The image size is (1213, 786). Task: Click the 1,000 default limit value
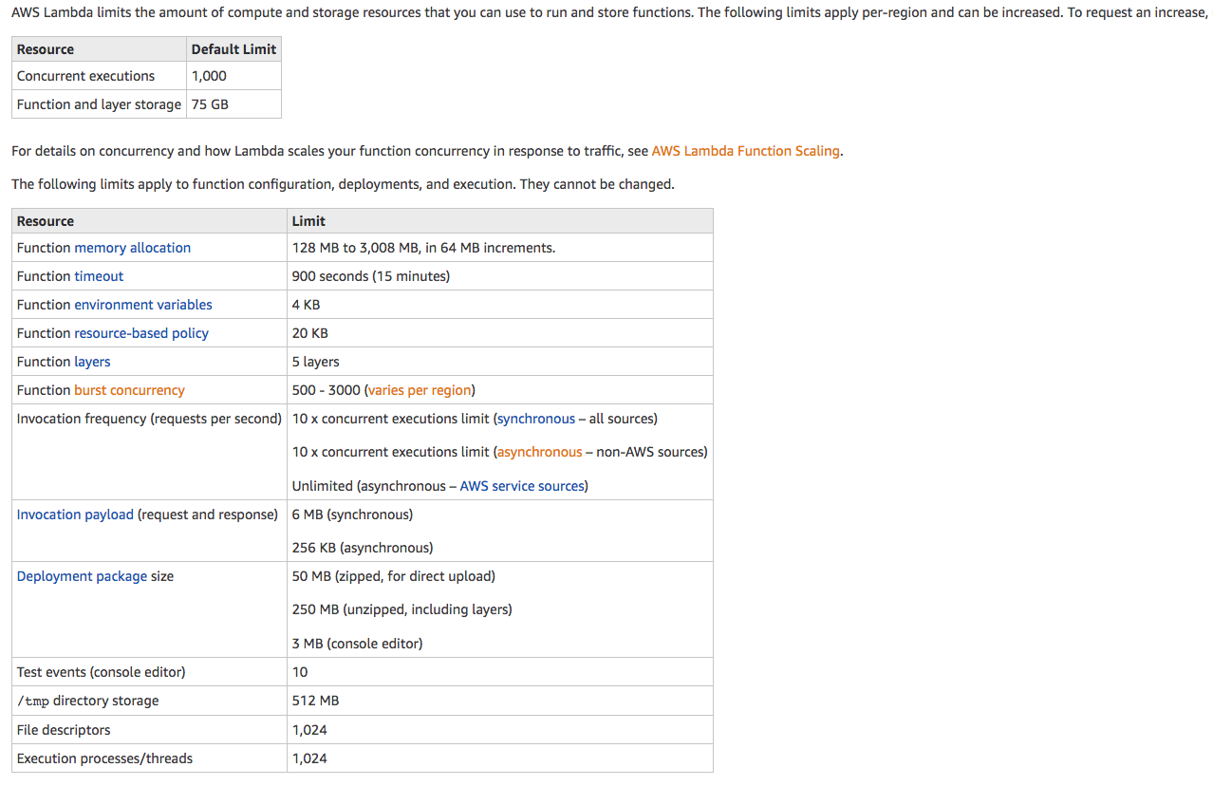point(209,76)
